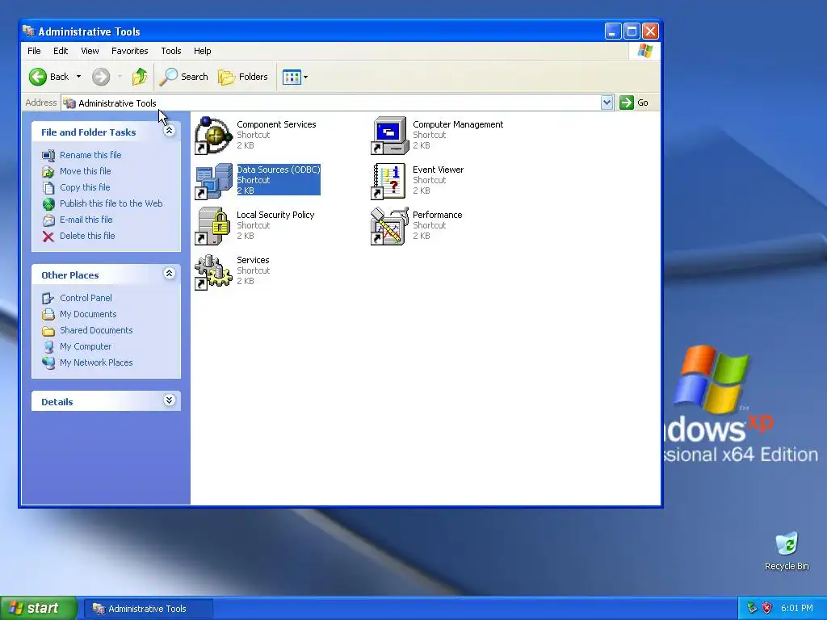Select the Data Sources (ODBC) label text

pos(279,170)
